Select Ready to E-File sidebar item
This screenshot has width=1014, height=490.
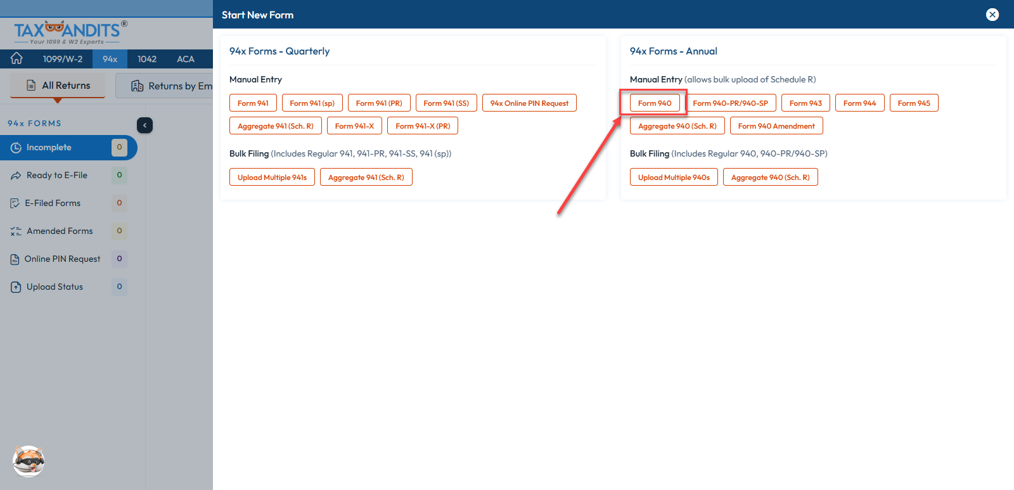point(56,176)
